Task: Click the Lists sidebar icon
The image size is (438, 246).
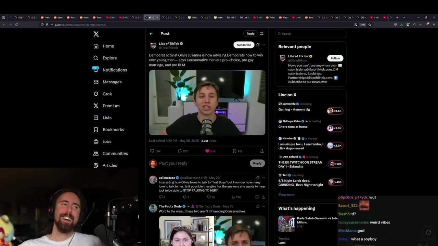Action: coord(96,118)
